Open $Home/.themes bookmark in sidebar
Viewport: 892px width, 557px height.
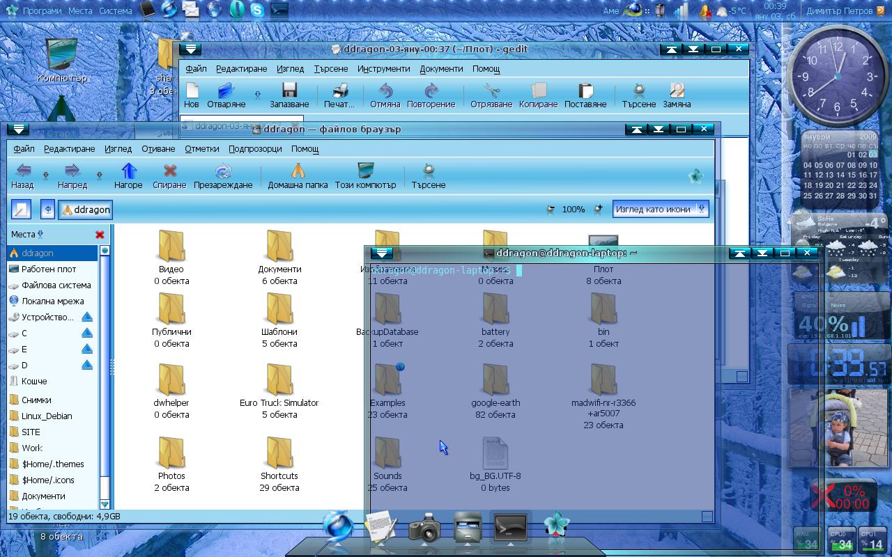(52, 464)
